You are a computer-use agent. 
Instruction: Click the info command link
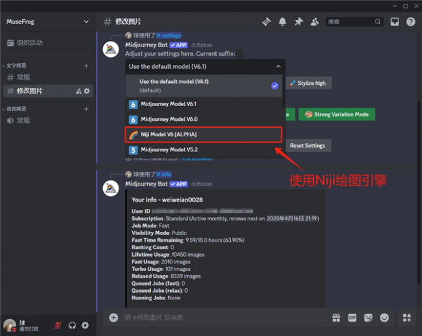click(164, 174)
